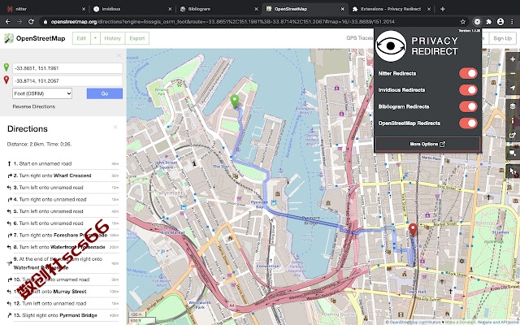
Task: Select step 3 Turn left onto unnamed road
Action: point(63,188)
